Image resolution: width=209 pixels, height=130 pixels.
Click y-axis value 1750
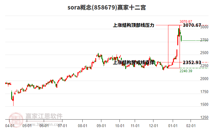tap(204, 92)
